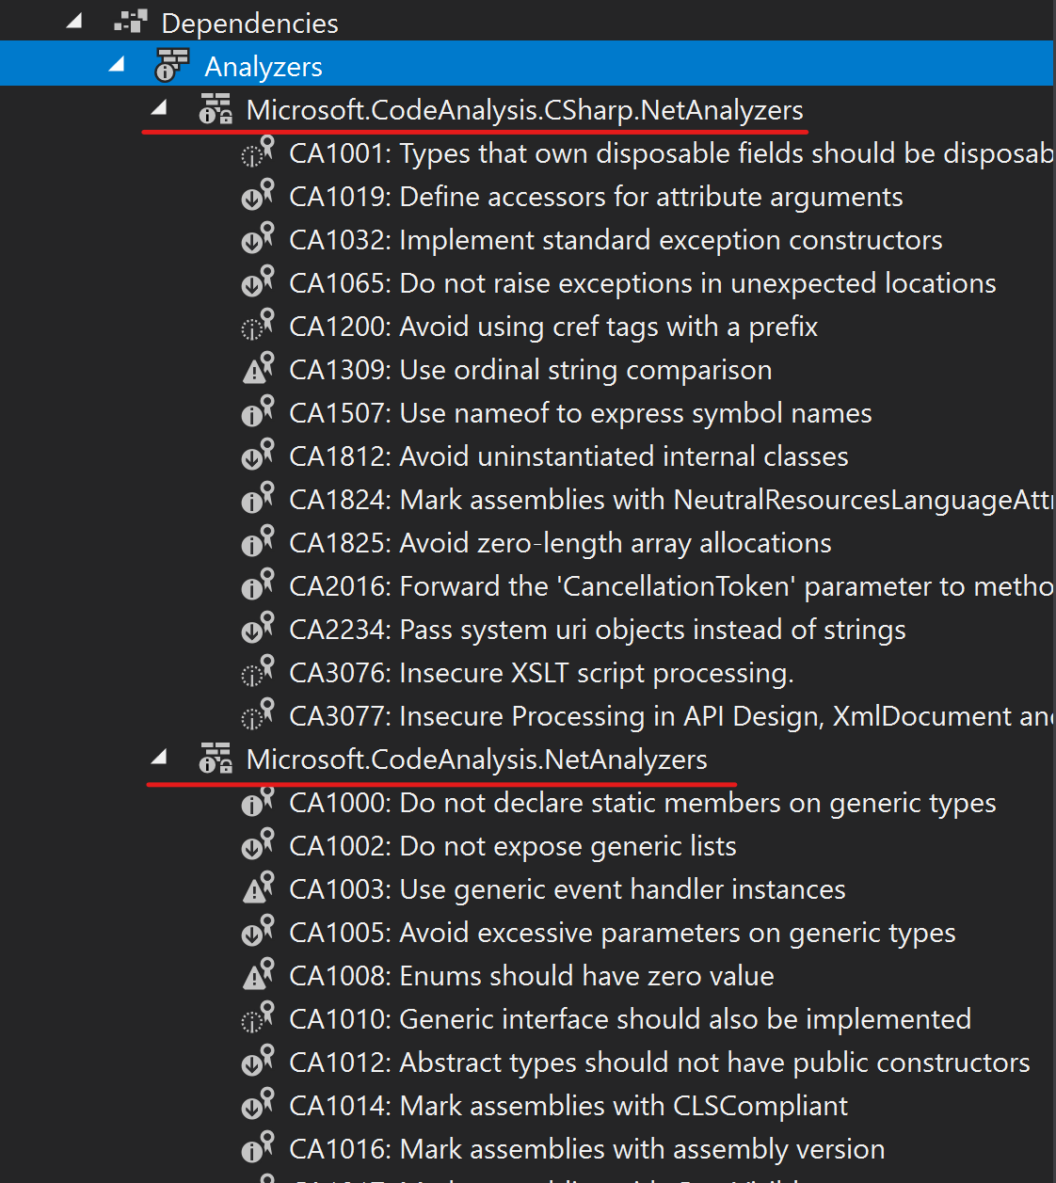
Task: Click the CA2234 rule severity icon
Action: click(x=257, y=629)
